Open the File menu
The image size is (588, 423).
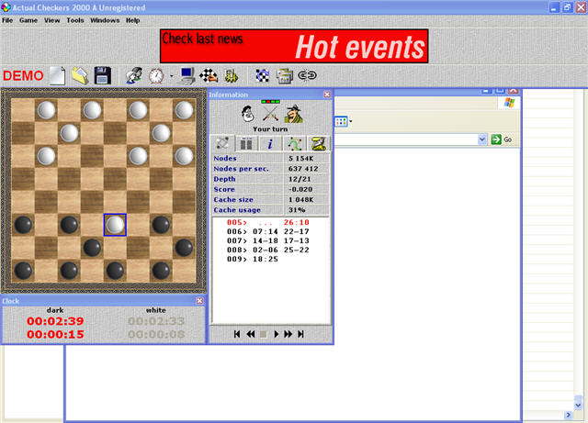point(7,20)
